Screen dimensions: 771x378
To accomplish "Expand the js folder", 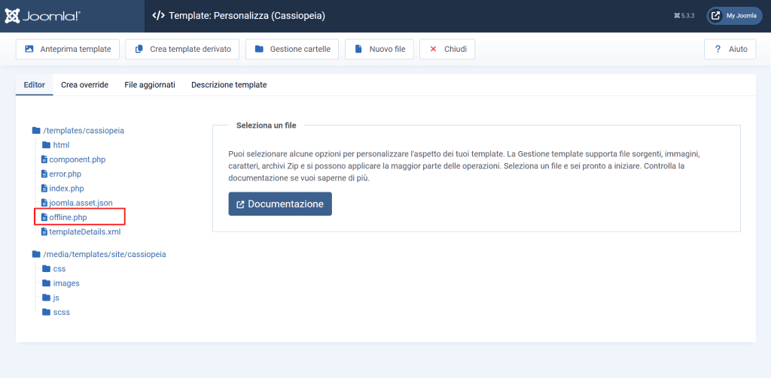I will point(50,298).
